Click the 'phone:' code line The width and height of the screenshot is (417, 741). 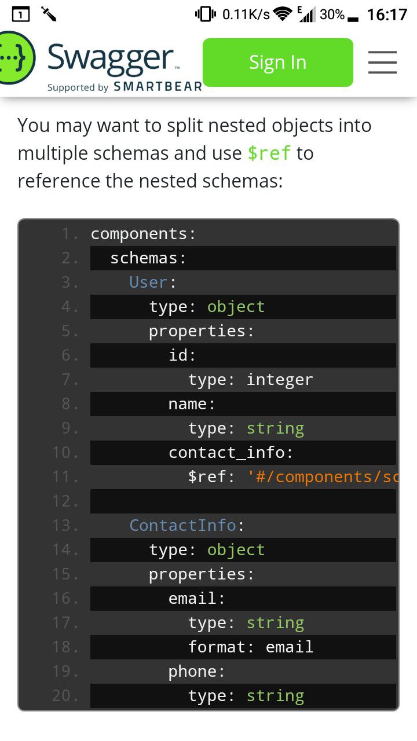tap(196, 672)
